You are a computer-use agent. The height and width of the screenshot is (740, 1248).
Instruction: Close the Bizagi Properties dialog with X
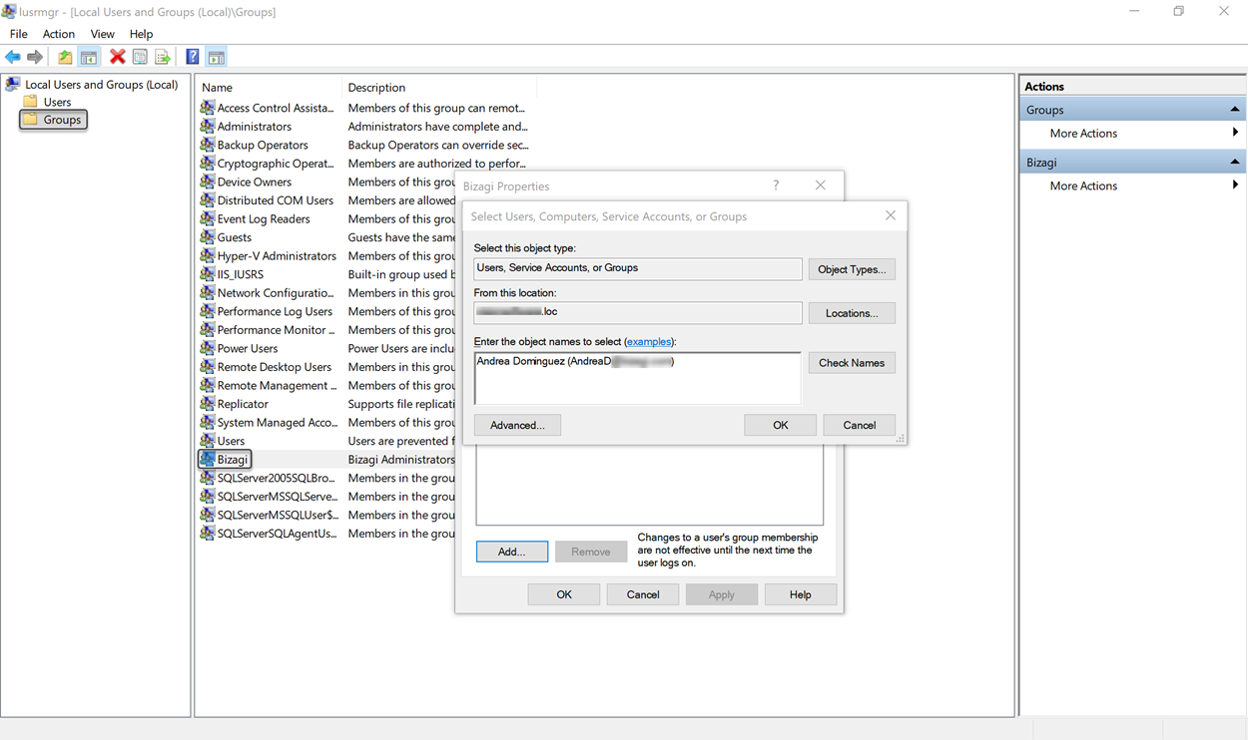point(821,185)
